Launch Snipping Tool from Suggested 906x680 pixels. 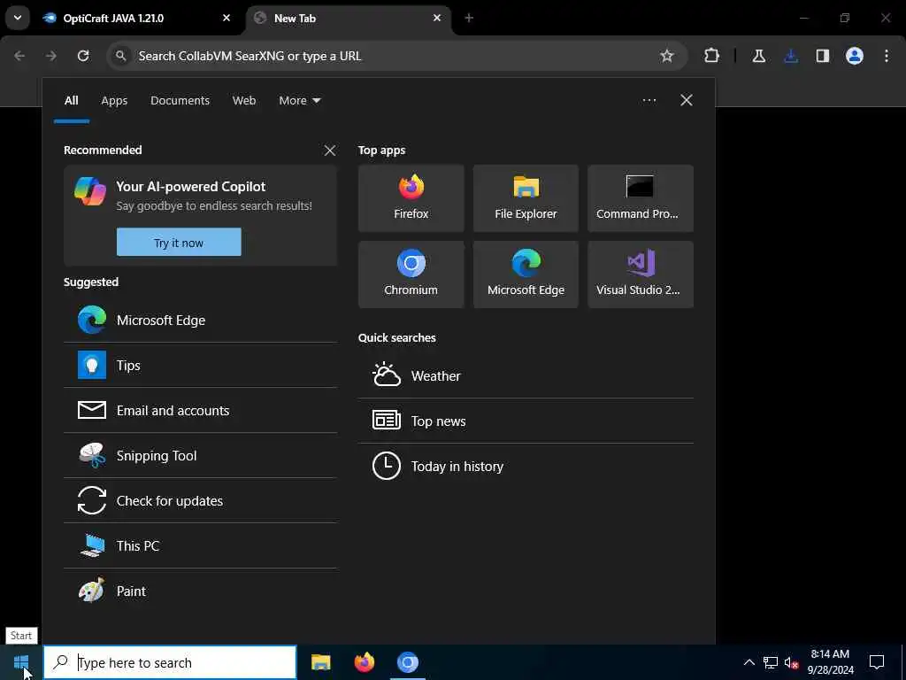200,455
